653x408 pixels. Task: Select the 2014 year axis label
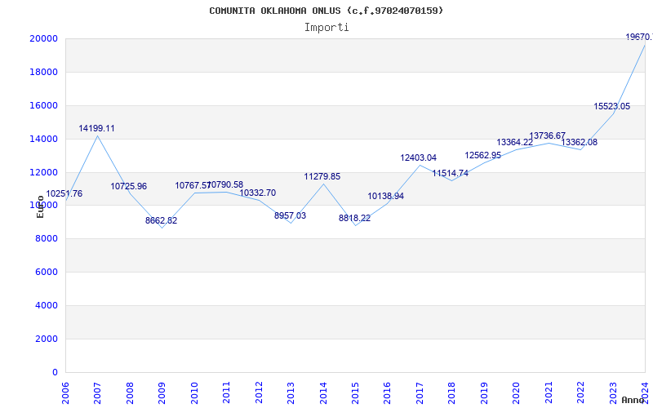323,393
